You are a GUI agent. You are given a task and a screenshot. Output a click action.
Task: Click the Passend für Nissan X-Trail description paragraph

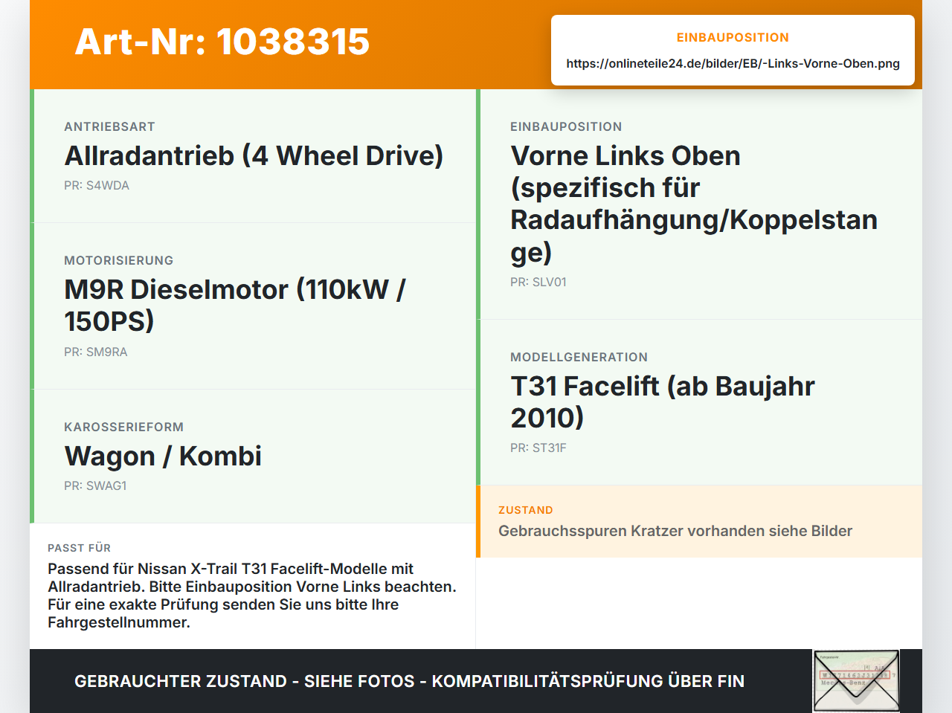252,596
